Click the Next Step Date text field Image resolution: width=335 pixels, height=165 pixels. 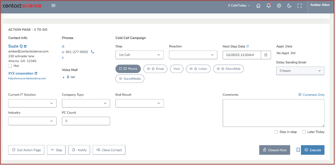click(242, 55)
